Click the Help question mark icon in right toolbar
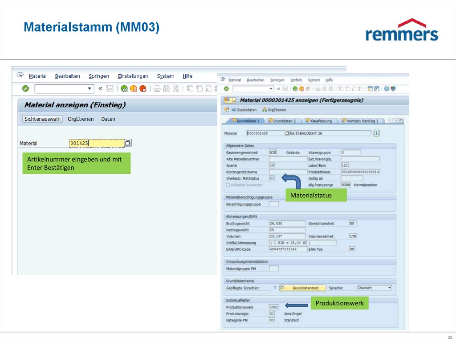This screenshot has width=456, height=341. [387, 89]
